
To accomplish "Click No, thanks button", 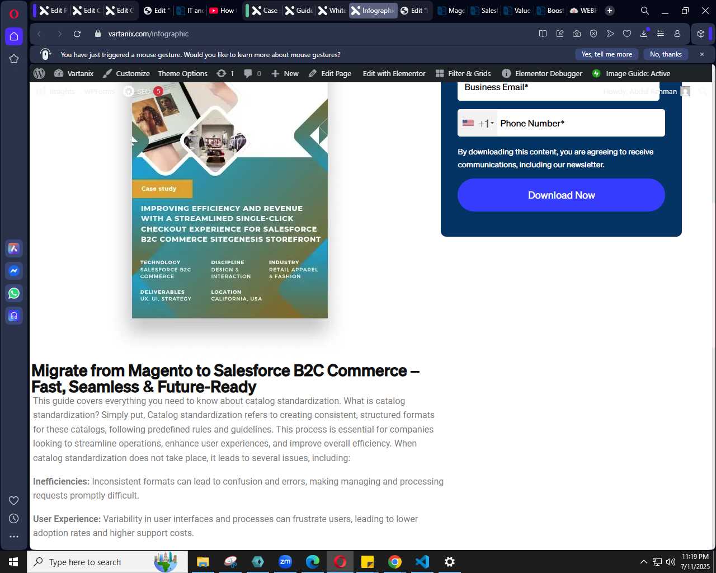I will click(x=666, y=54).
